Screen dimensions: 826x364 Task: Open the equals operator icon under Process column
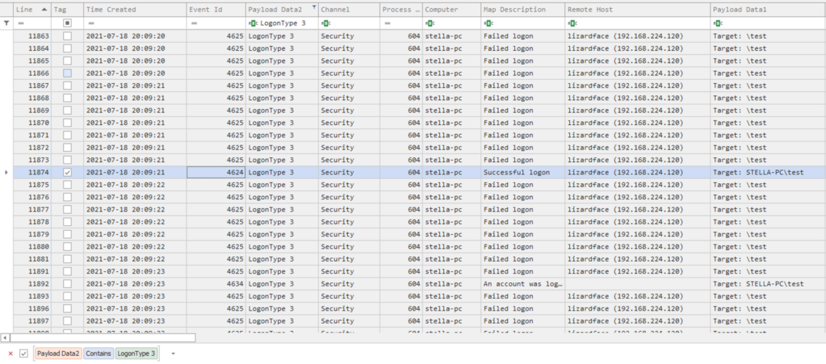(388, 23)
